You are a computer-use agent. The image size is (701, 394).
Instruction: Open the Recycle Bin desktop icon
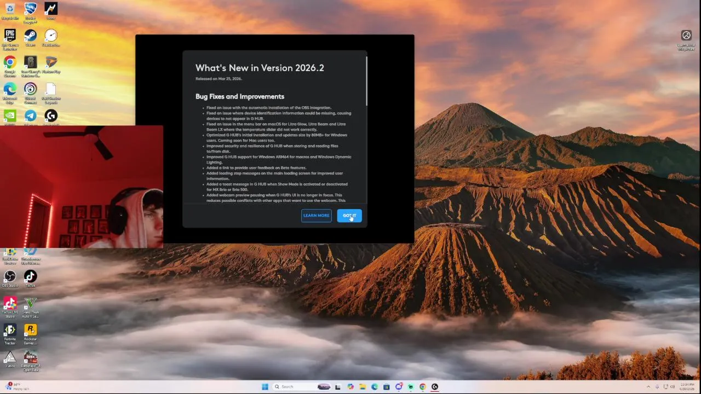10,11
